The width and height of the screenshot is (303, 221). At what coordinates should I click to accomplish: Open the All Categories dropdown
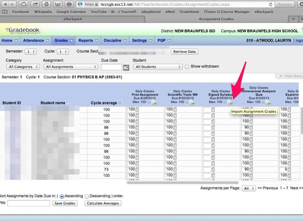[23, 67]
